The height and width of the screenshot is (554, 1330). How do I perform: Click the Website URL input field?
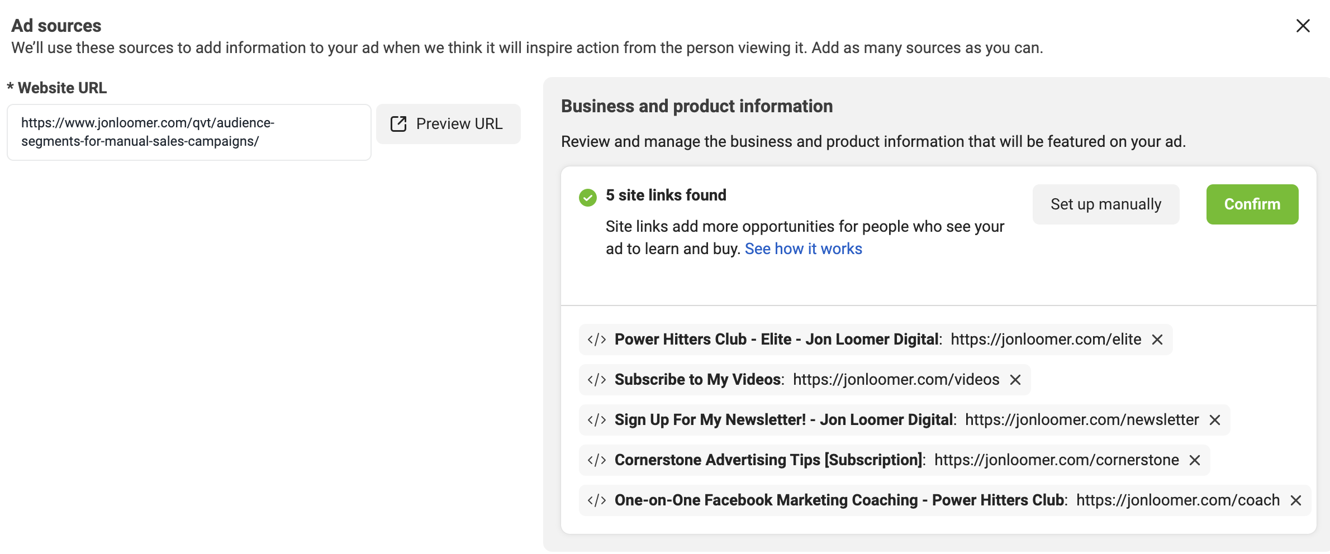[189, 132]
